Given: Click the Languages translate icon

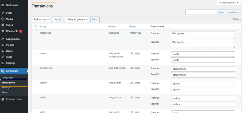Looking at the screenshot, I should 3,71.
